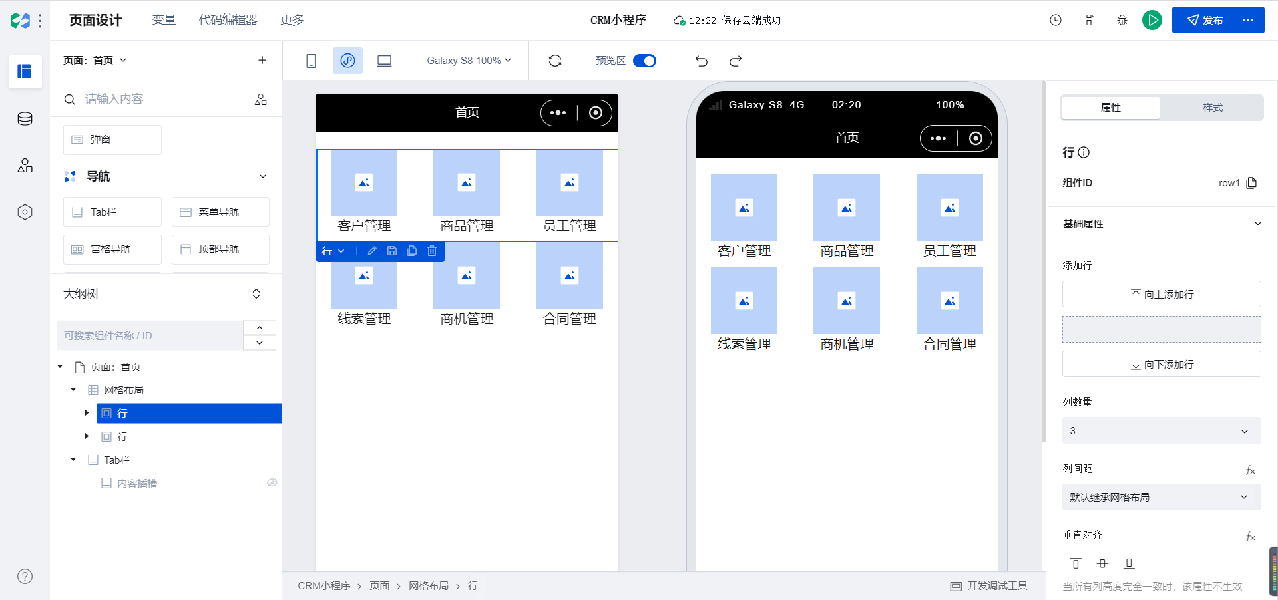1278x600 pixels.
Task: Refresh the canvas preview
Action: (x=555, y=61)
